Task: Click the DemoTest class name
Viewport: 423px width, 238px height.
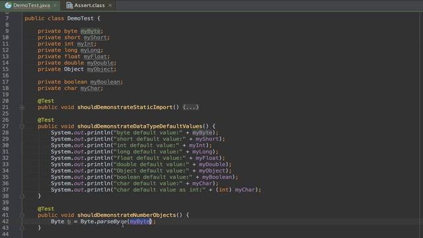Action: coord(81,19)
